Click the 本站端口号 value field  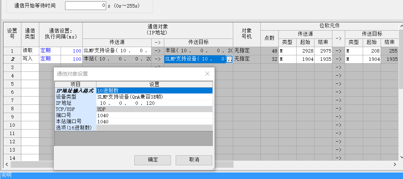click(154, 122)
